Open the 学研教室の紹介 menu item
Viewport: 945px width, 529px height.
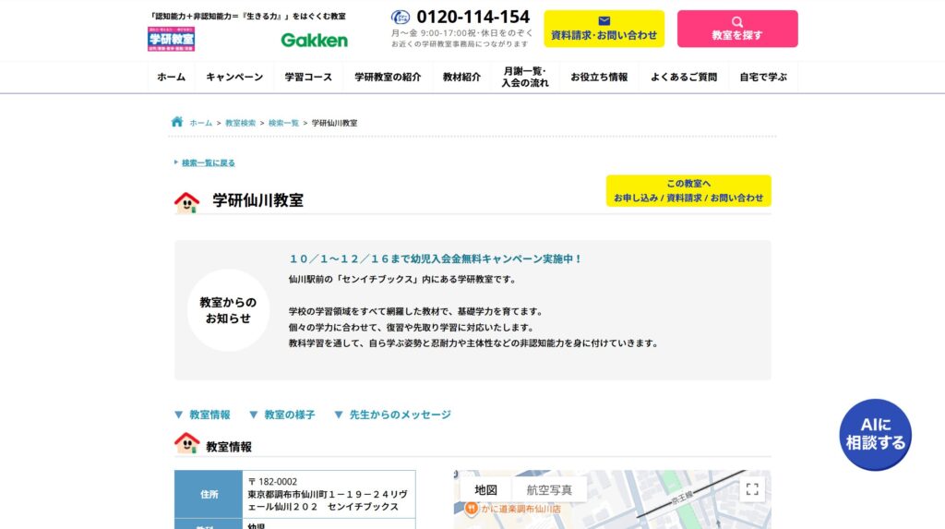[388, 78]
